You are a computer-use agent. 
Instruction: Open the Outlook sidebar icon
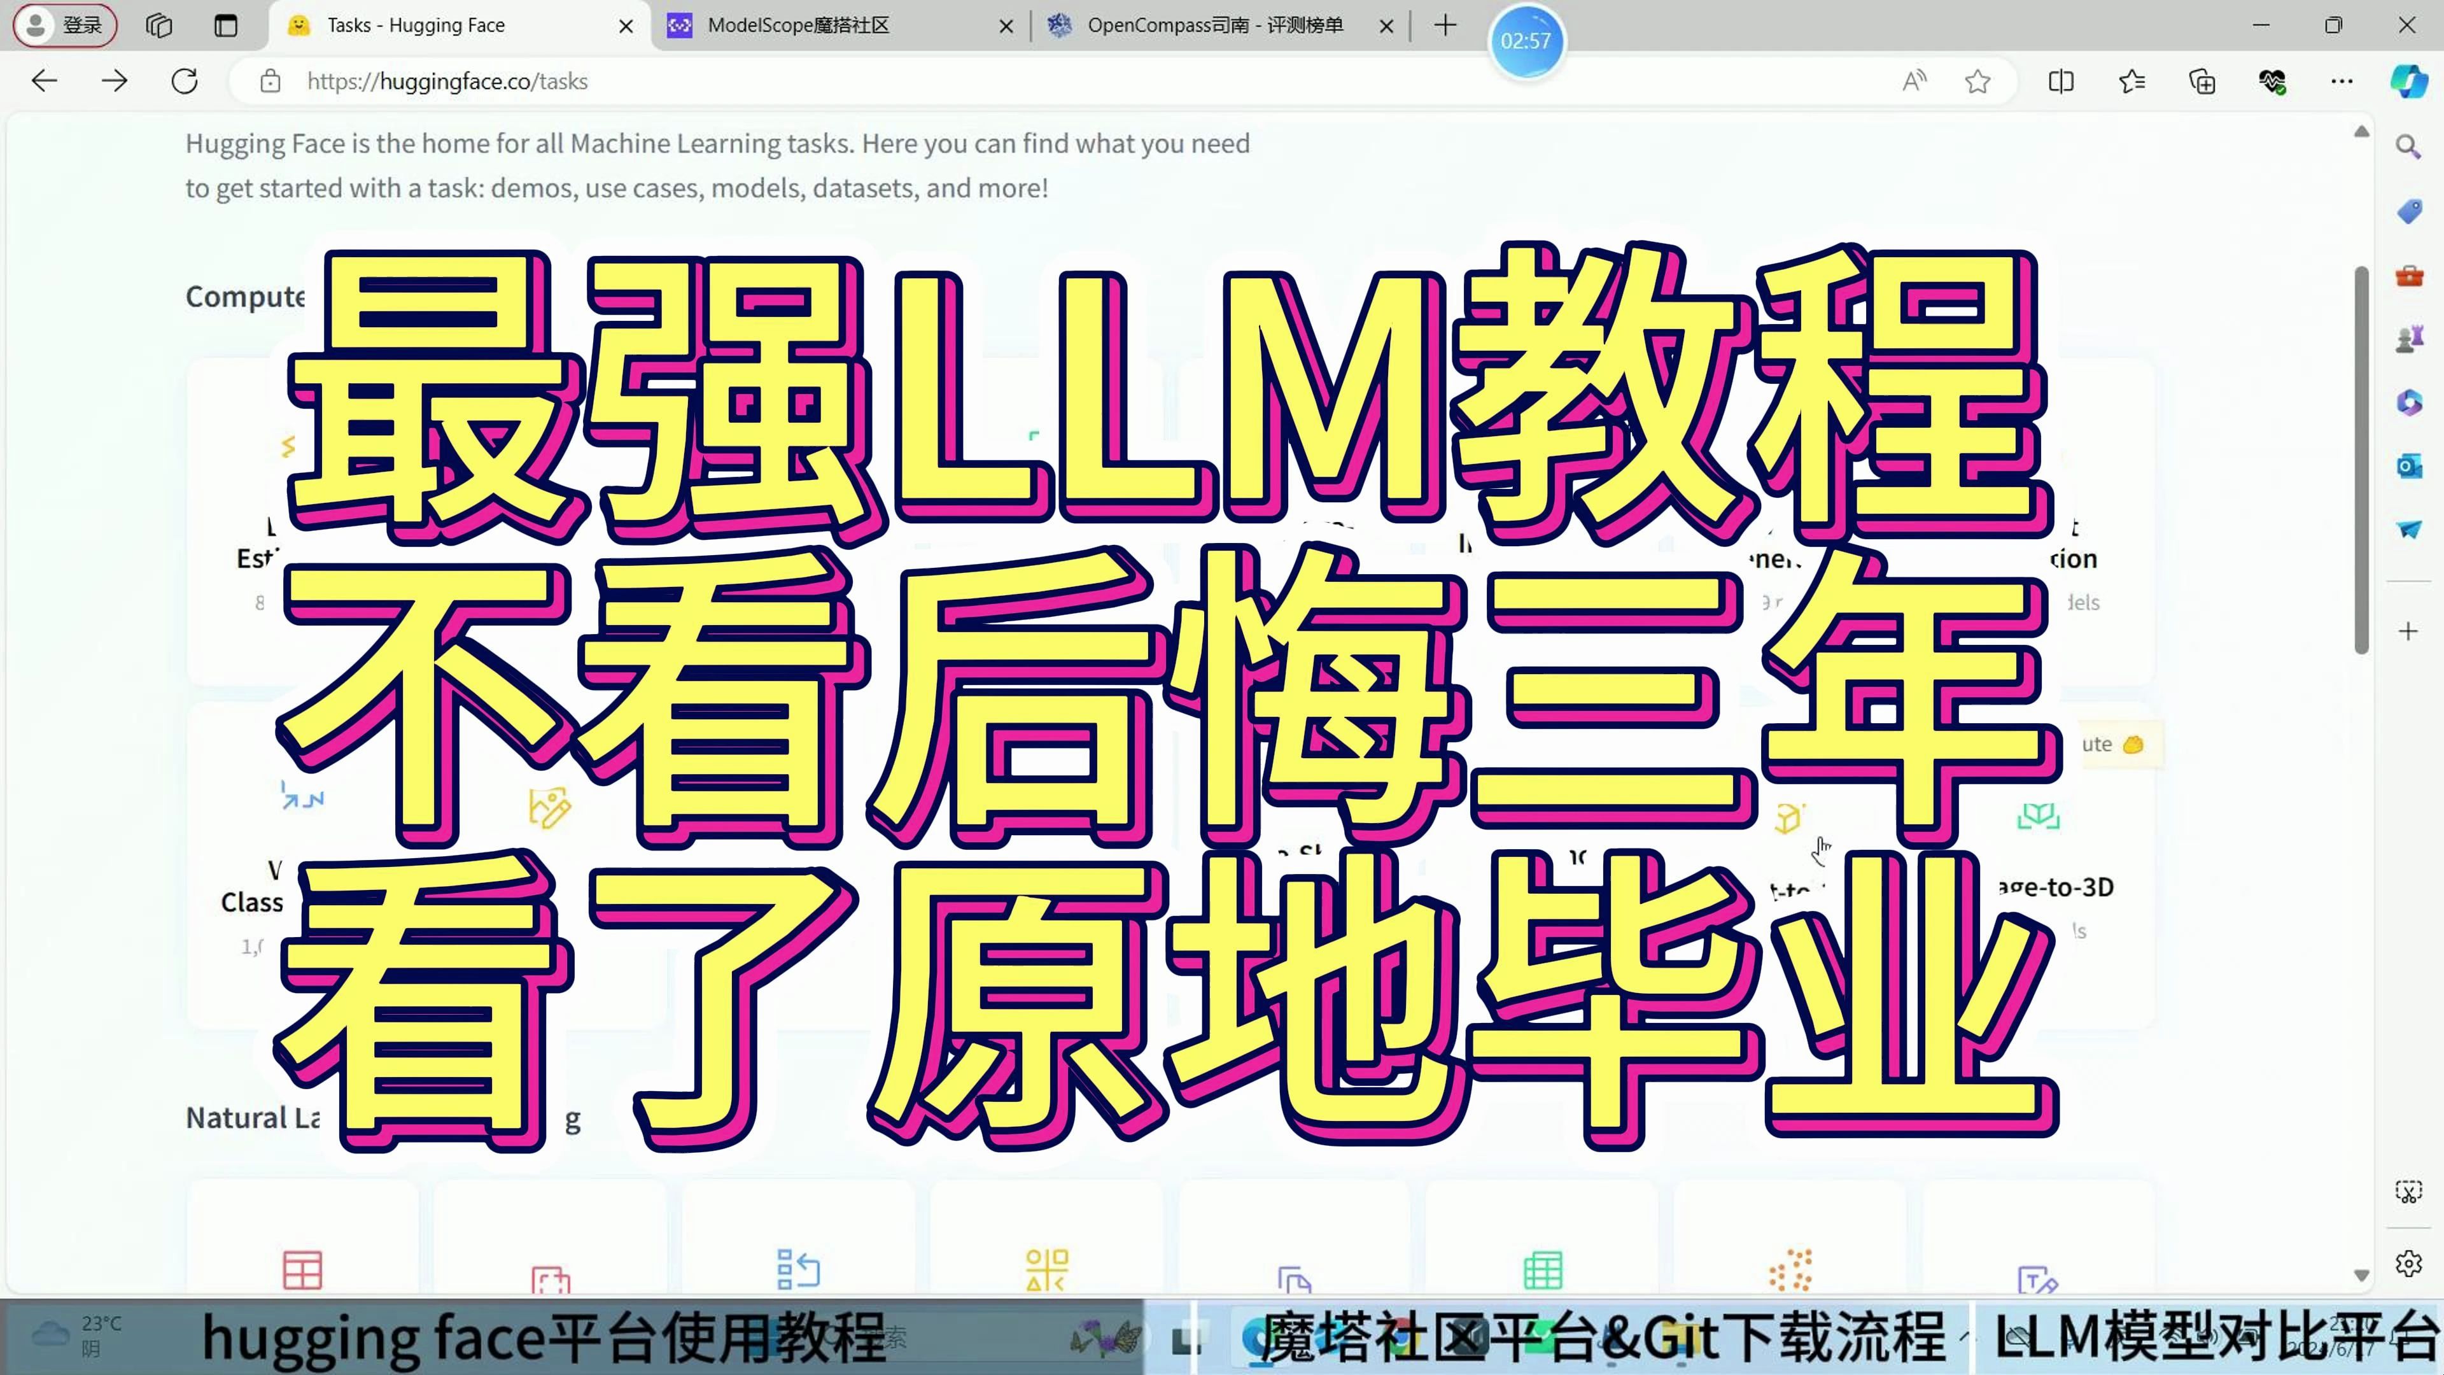[x=2408, y=466]
